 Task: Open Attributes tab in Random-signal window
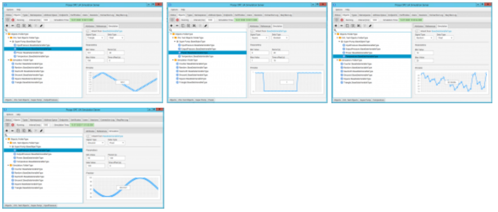click(x=419, y=26)
